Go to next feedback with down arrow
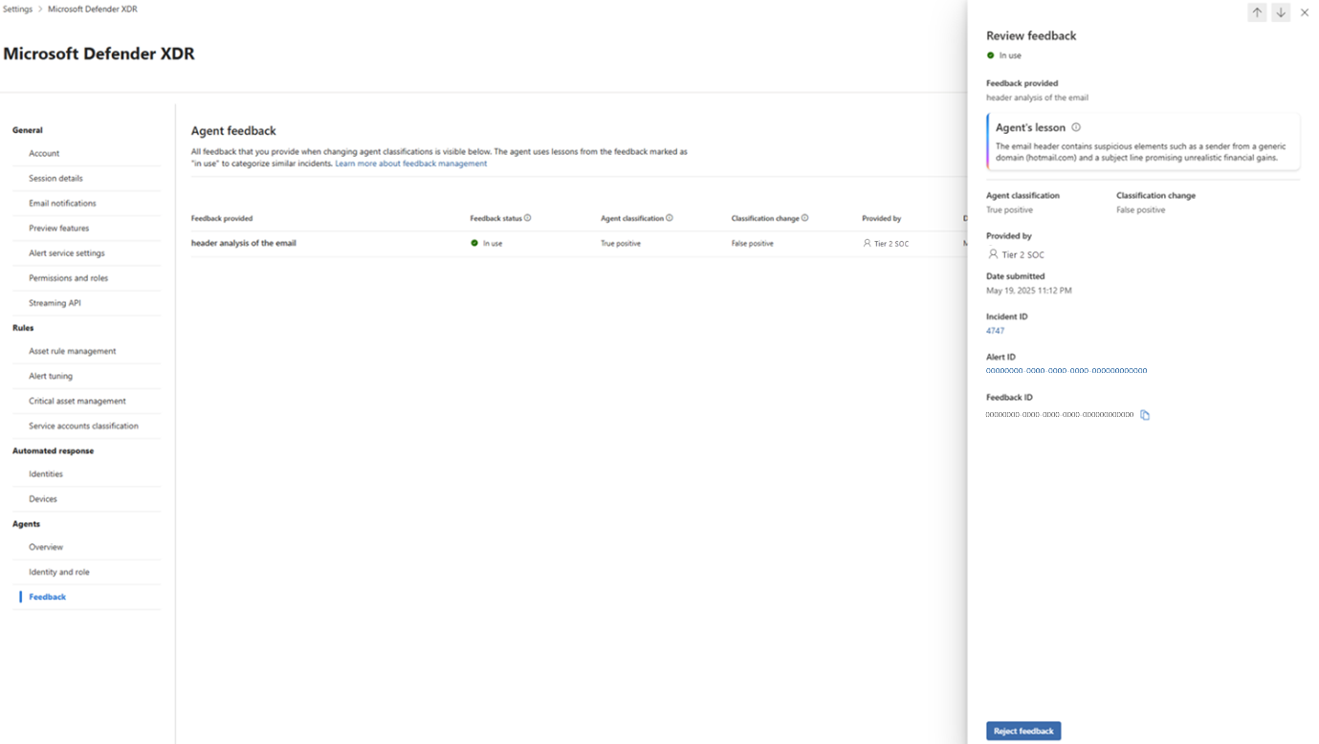This screenshot has width=1319, height=744. click(x=1281, y=12)
